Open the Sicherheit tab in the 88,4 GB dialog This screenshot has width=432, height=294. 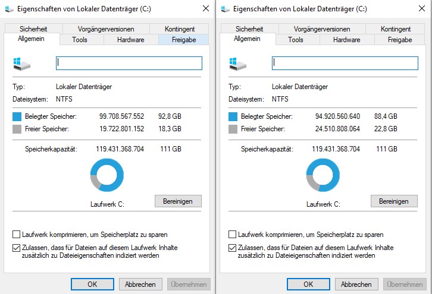pyautogui.click(x=249, y=29)
